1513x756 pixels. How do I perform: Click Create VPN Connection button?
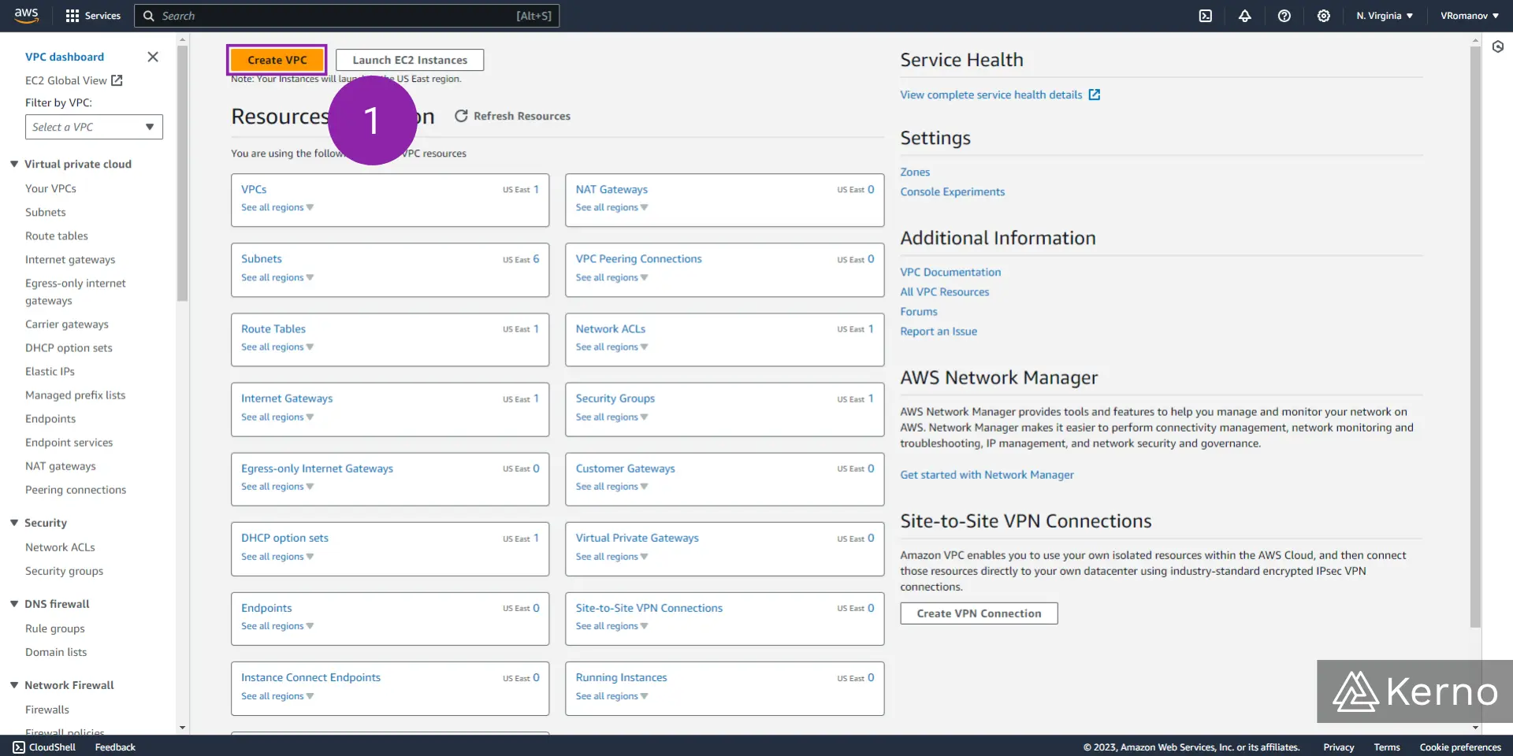(x=979, y=613)
